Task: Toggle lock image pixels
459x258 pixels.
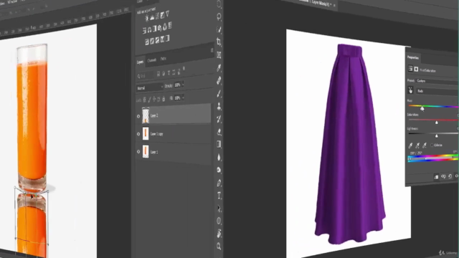Action: (x=149, y=100)
